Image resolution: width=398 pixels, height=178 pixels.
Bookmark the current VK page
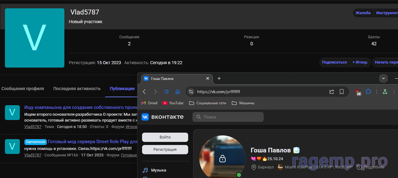(x=342, y=92)
